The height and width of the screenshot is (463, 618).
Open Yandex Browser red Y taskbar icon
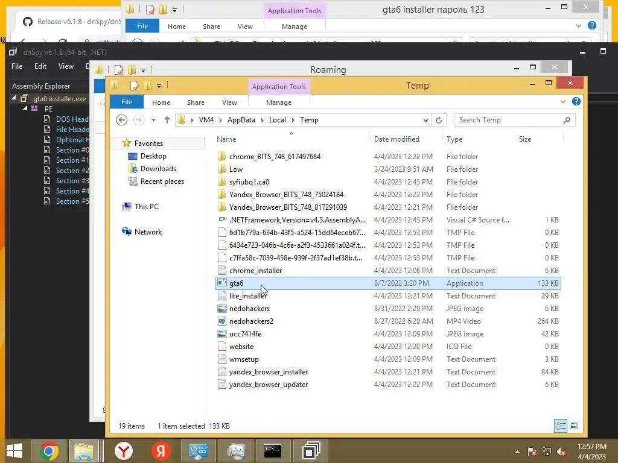(x=123, y=451)
